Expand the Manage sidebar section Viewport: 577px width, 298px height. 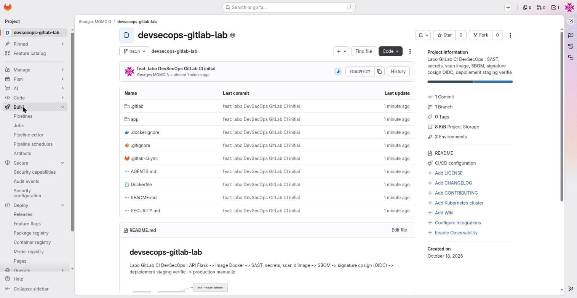pos(35,70)
